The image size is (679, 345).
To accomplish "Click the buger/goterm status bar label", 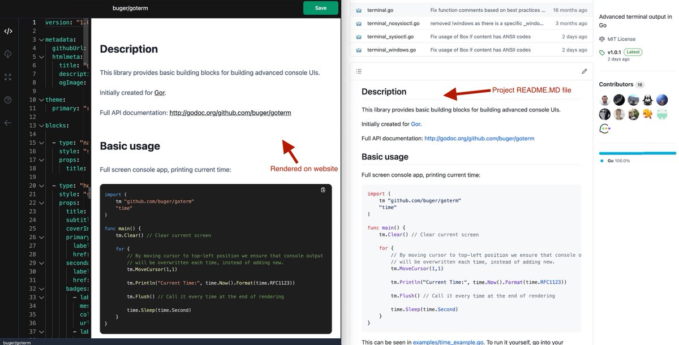I will point(16,342).
